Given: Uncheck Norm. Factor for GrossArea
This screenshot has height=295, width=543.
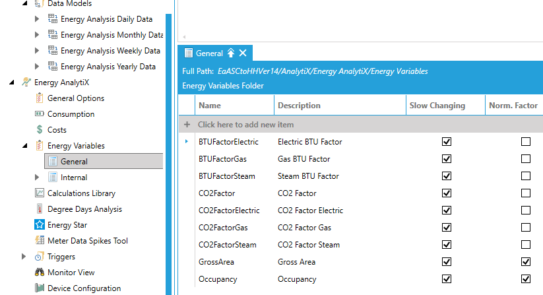Looking at the screenshot, I should pos(526,262).
